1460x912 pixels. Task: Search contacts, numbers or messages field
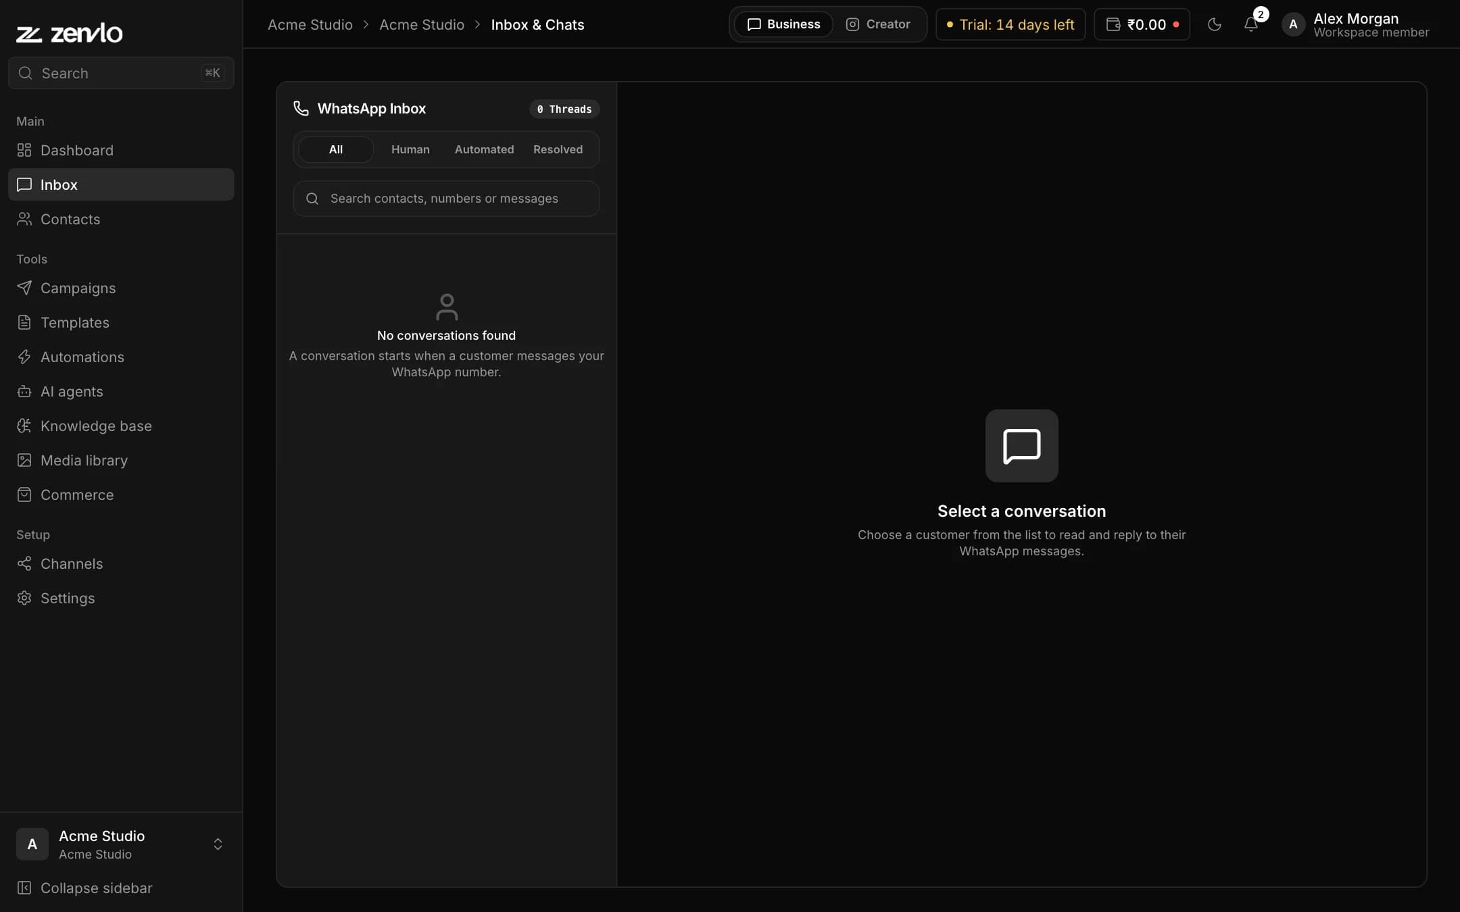click(x=446, y=199)
